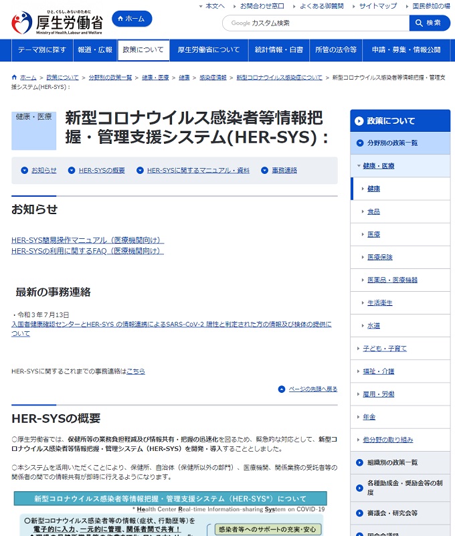Click arrow icon beside HER-SYSの概要 anchor
Screen dimensions: 455x536
[x=72, y=170]
